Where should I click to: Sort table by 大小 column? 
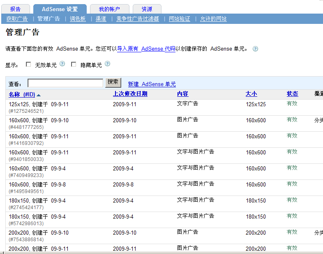pos(251,94)
